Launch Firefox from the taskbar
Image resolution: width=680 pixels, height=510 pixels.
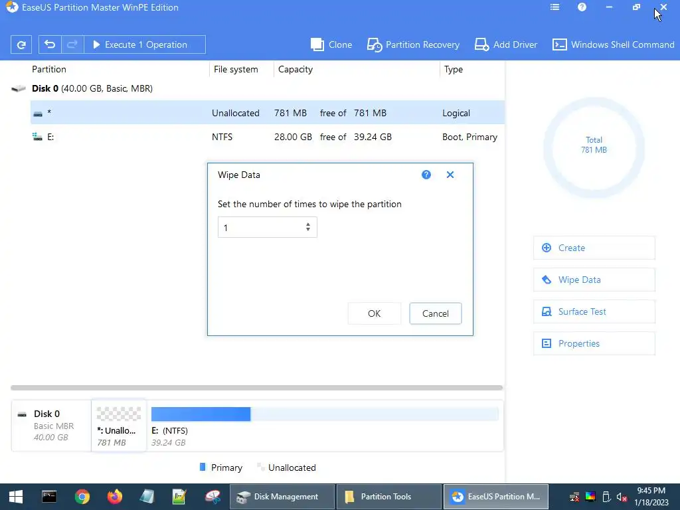(115, 497)
